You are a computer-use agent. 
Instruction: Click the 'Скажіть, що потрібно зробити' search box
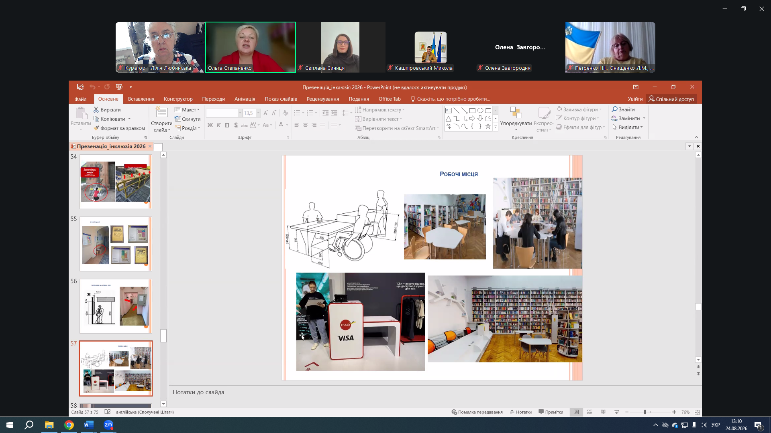coord(450,99)
